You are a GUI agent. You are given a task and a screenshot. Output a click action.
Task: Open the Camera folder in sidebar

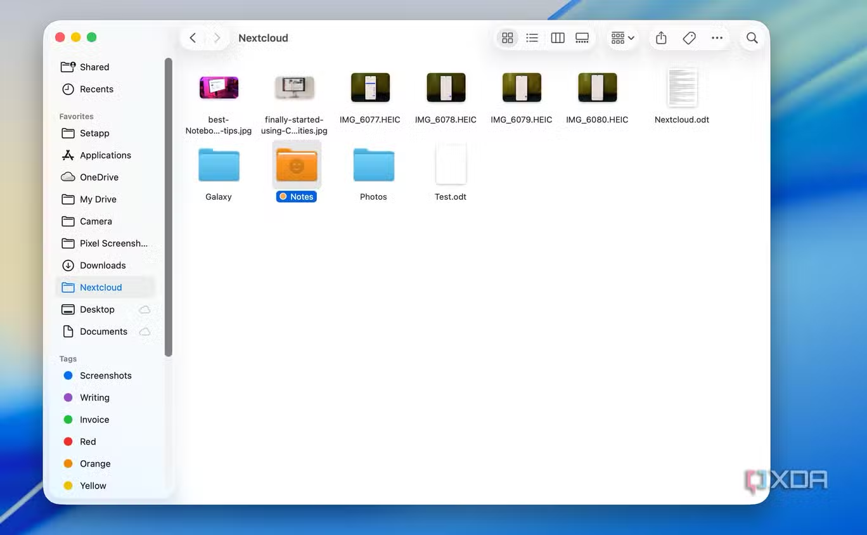tap(105, 221)
